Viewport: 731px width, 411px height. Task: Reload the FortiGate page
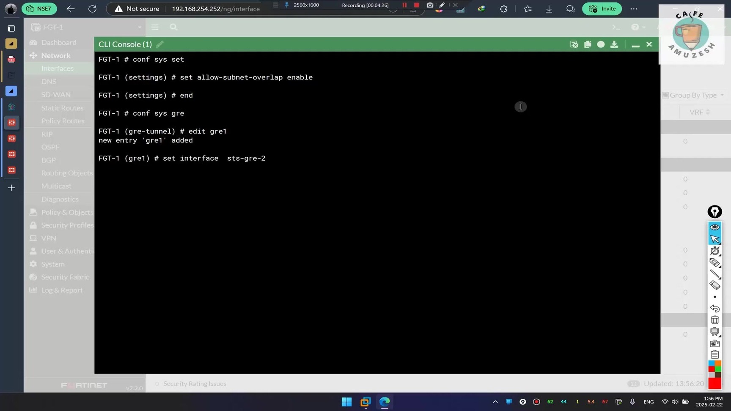click(x=92, y=8)
